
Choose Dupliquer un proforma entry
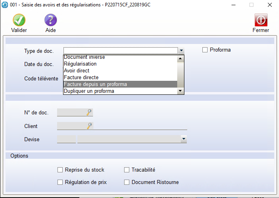click(89, 91)
